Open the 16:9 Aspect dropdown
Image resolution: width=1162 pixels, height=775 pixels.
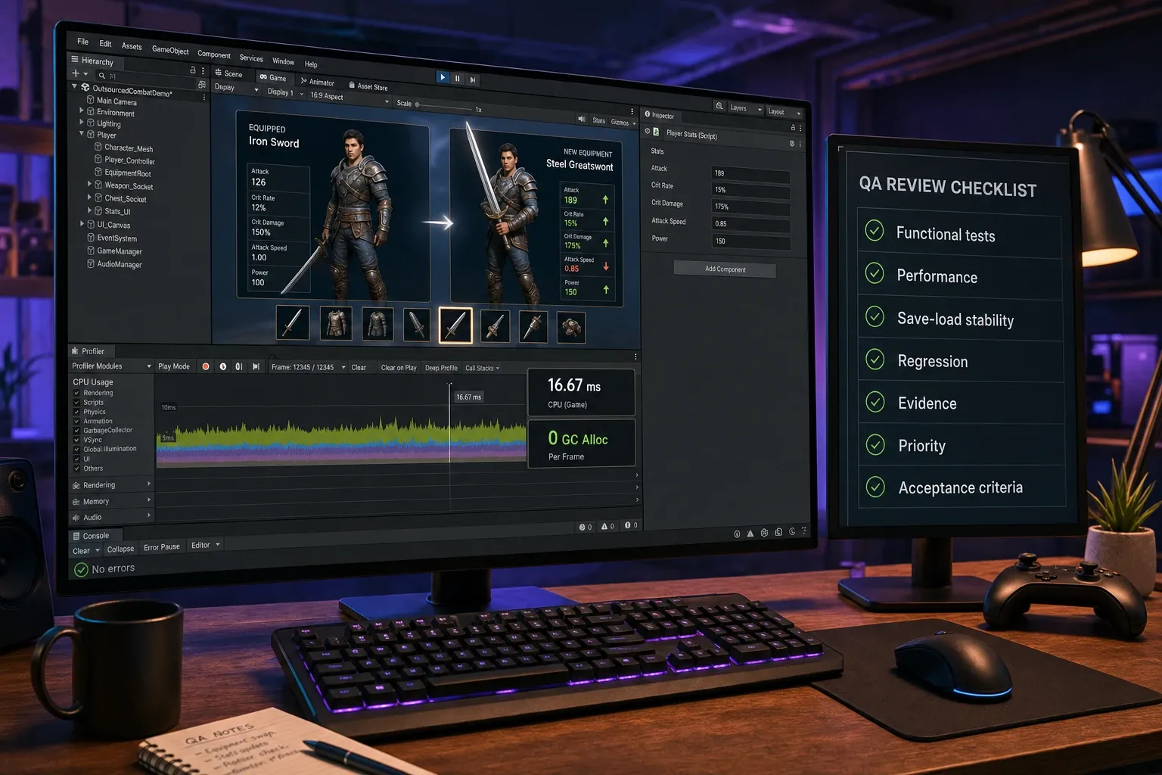(349, 98)
